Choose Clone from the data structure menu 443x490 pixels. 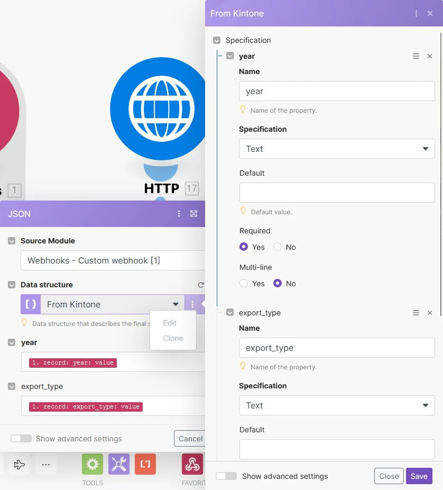point(173,338)
